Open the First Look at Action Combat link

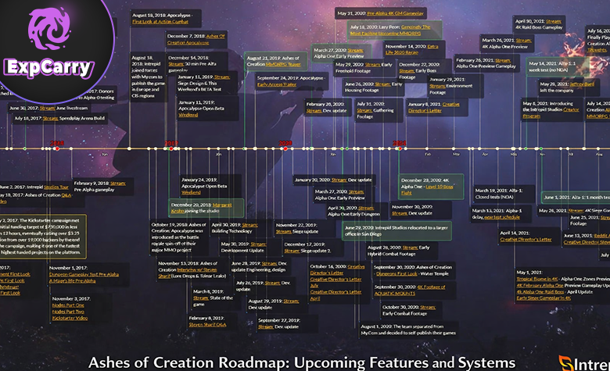pyautogui.click(x=160, y=22)
